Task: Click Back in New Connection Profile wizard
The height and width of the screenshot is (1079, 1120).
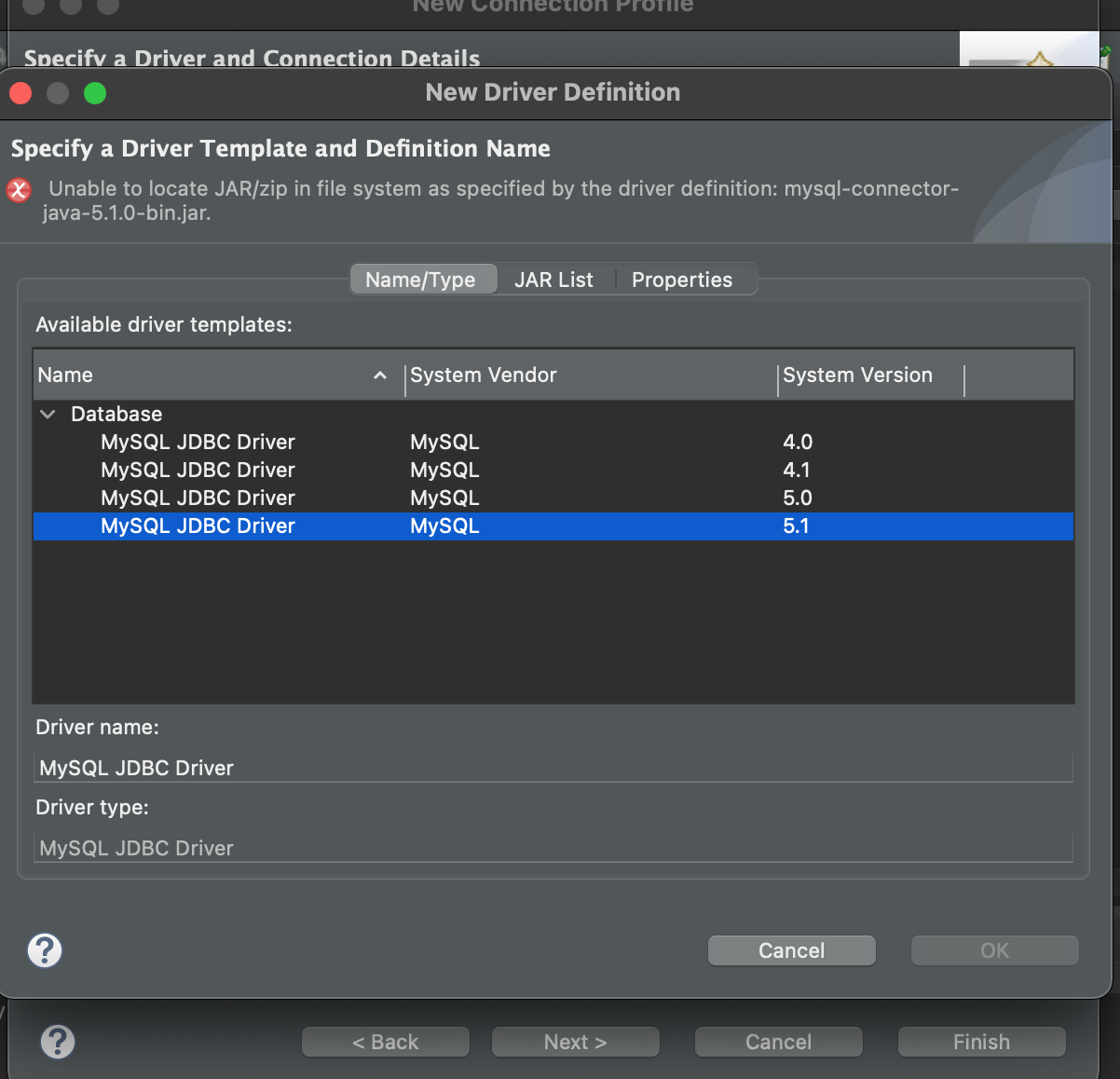Action: tap(386, 1042)
